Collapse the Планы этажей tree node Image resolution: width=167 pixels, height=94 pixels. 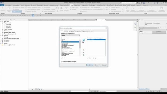click(3, 23)
